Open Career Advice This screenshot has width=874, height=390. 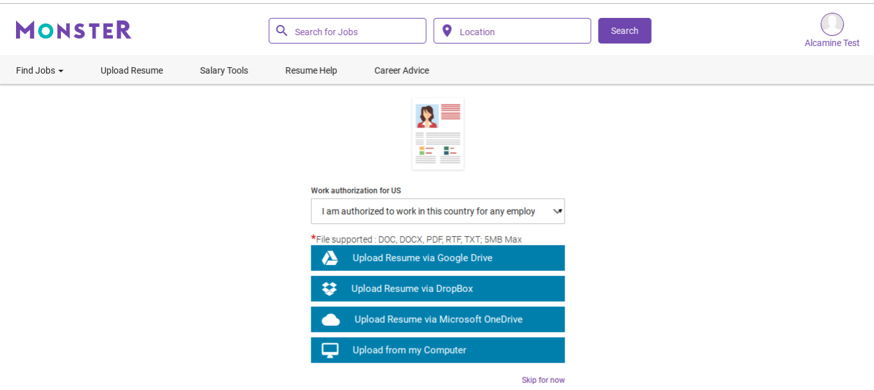coord(402,70)
